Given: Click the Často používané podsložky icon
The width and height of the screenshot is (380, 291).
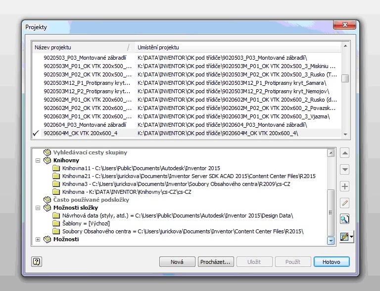Looking at the screenshot, I should (47, 200).
